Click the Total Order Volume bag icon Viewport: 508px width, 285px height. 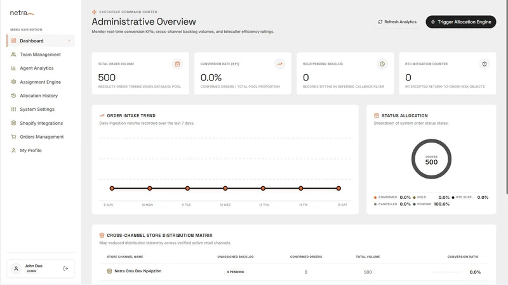[x=177, y=64]
